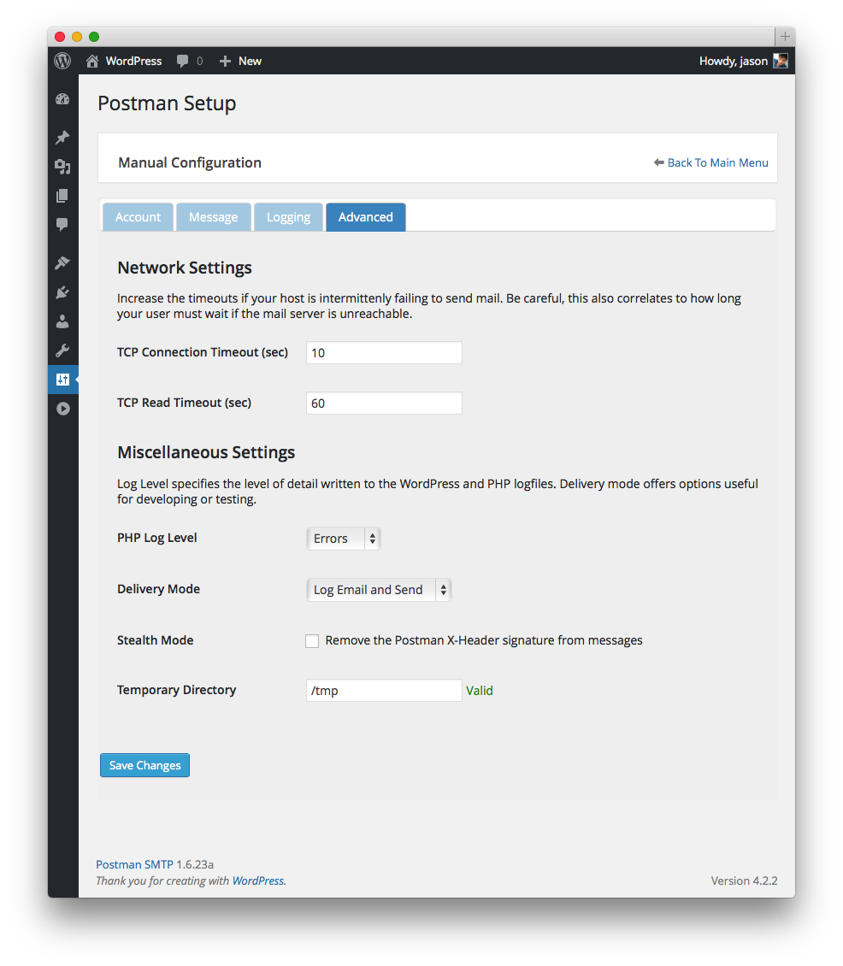This screenshot has height=966, width=843.
Task: Open the Media library icon
Action: [x=62, y=167]
